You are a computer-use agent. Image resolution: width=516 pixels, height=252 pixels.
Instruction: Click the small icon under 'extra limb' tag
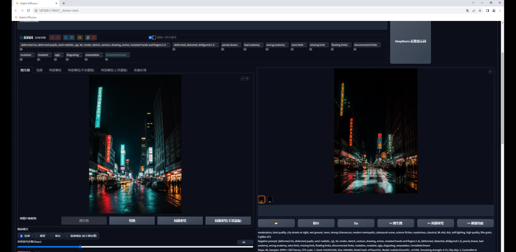click(x=292, y=49)
